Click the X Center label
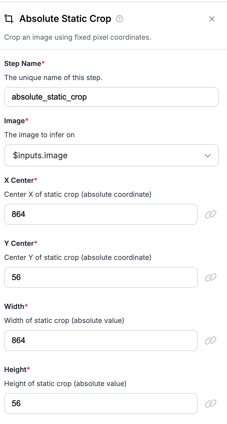Image resolution: width=227 pixels, height=424 pixels. 19,180
